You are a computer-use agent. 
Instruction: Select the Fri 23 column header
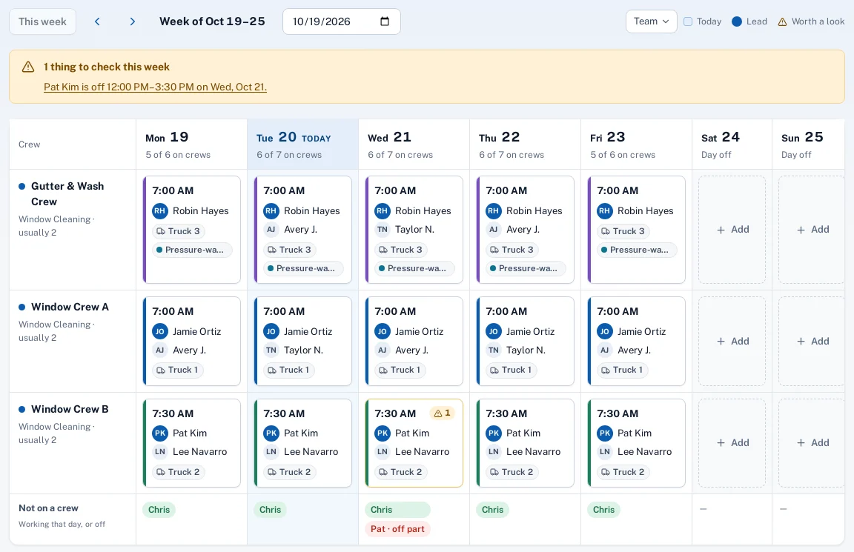(x=636, y=144)
